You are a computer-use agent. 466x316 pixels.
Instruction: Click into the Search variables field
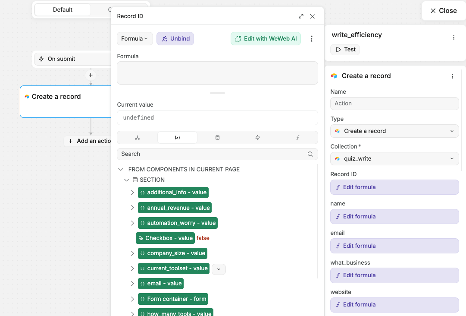click(213, 154)
